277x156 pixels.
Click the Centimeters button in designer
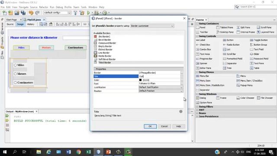point(75,48)
